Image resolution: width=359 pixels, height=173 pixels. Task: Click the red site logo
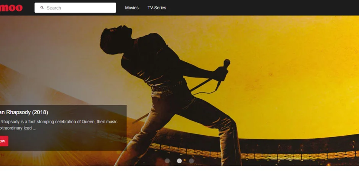[11, 8]
